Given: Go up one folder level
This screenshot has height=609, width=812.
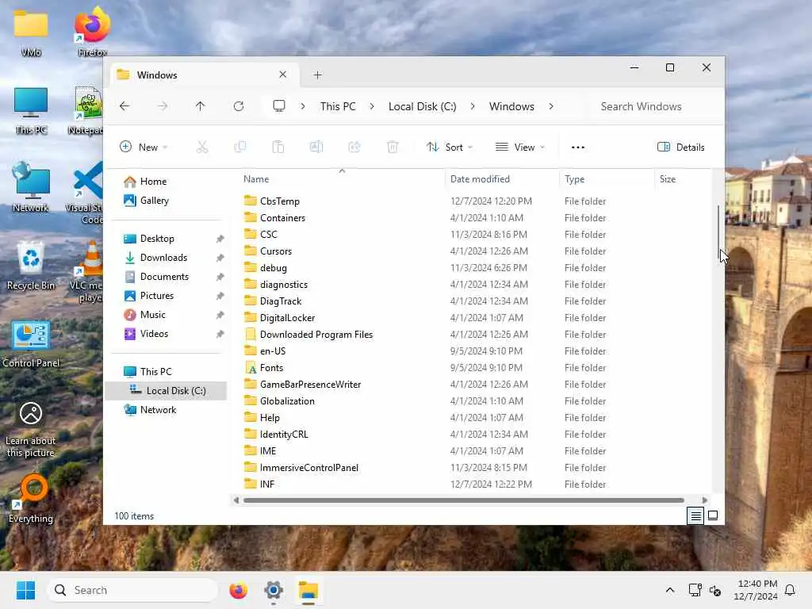Looking at the screenshot, I should coord(200,106).
